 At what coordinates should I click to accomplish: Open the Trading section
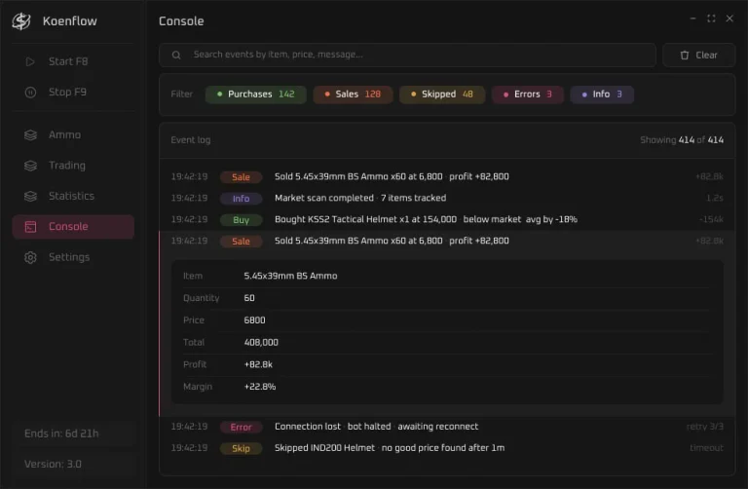73,166
